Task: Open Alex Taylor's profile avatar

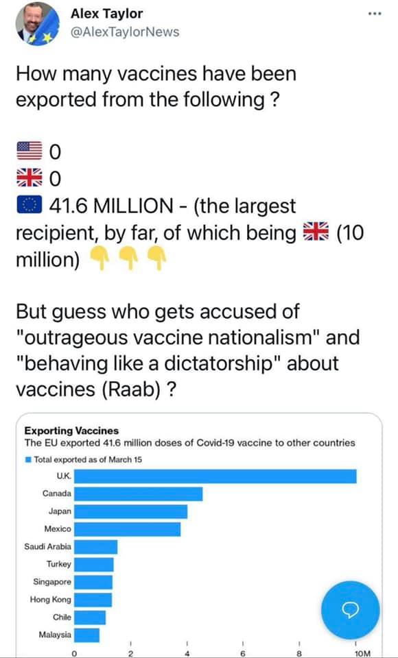Action: pyautogui.click(x=38, y=24)
